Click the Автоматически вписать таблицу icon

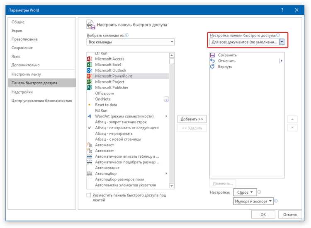90,156
